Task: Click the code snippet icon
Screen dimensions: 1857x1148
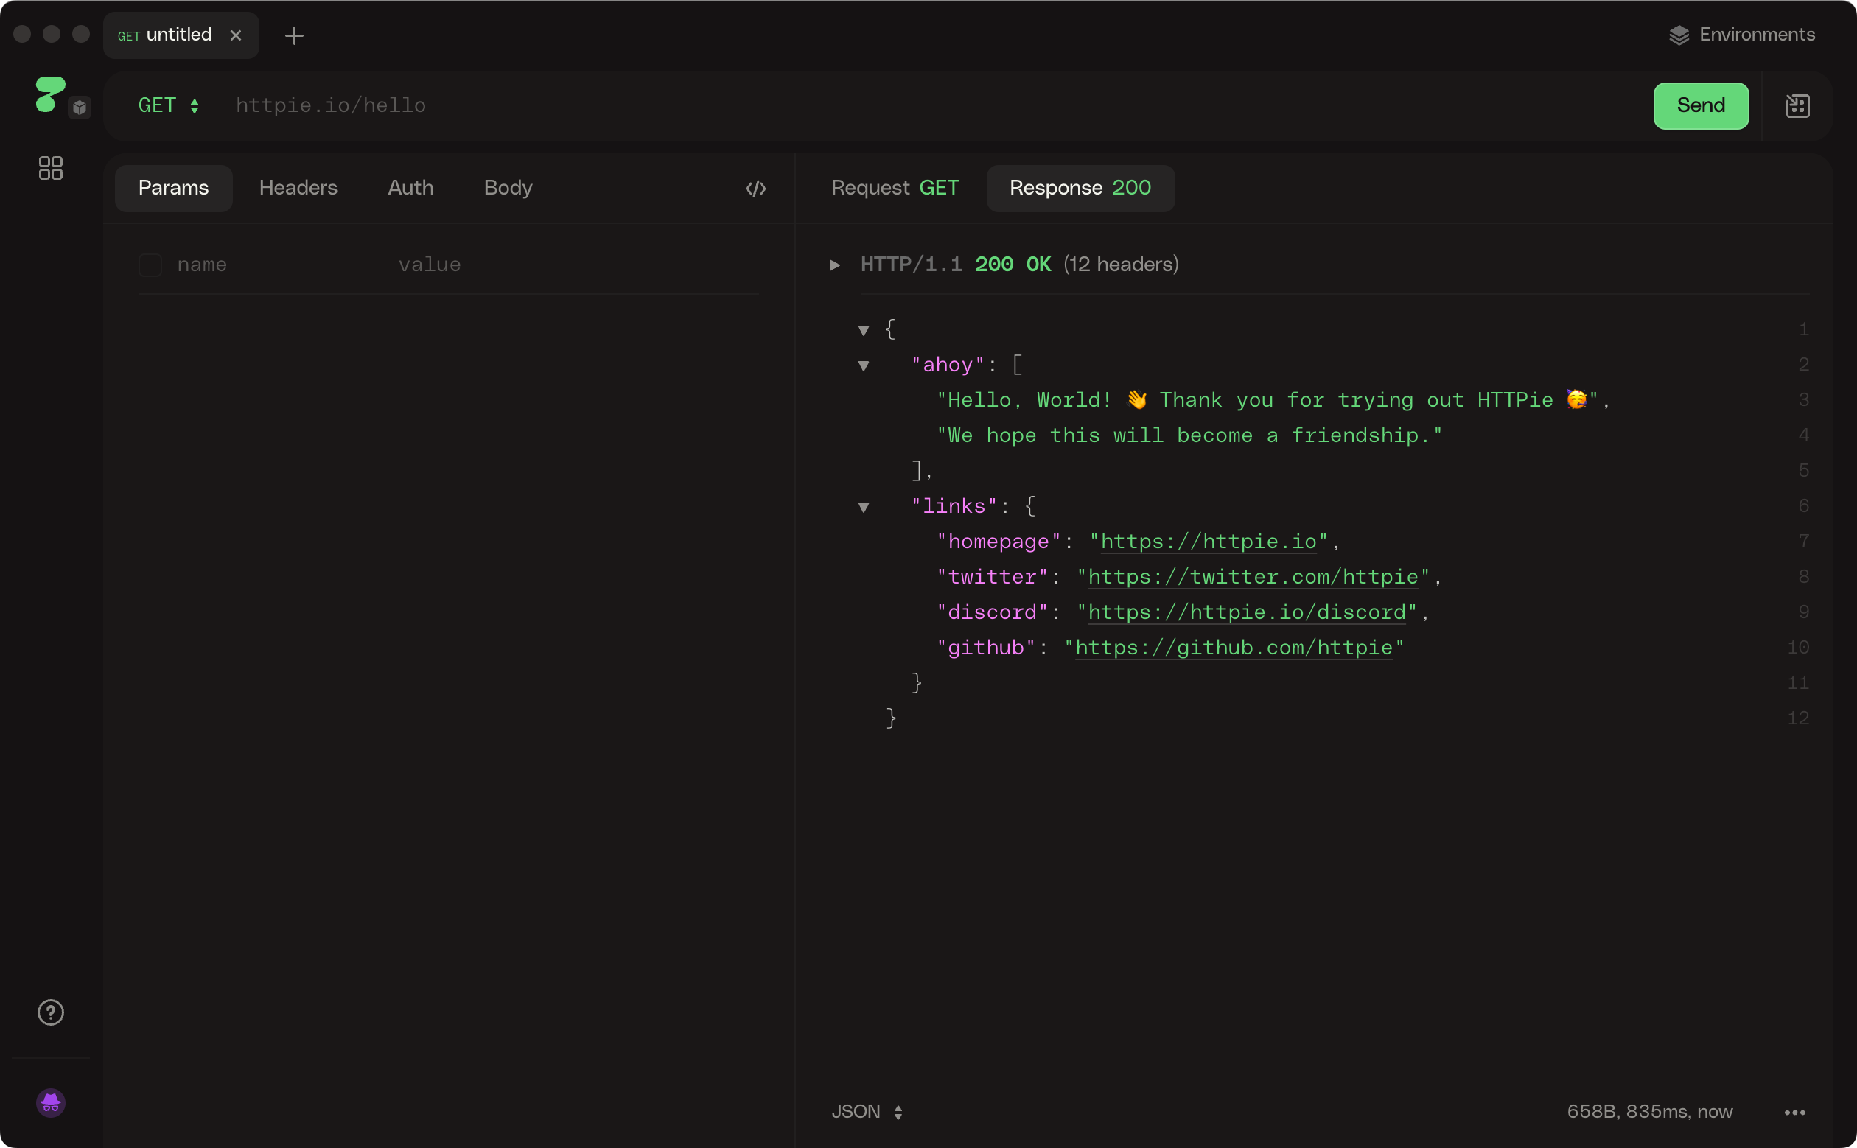Action: (755, 189)
